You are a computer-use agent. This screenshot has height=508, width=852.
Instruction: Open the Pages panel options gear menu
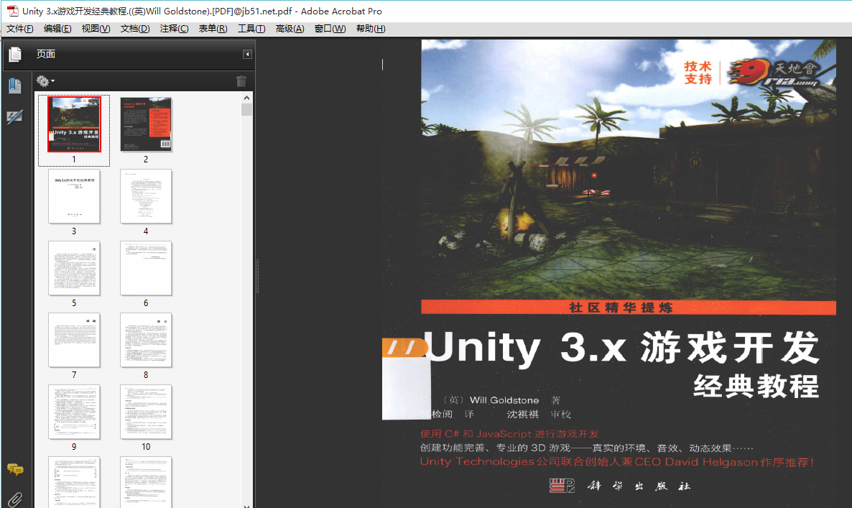[x=45, y=81]
